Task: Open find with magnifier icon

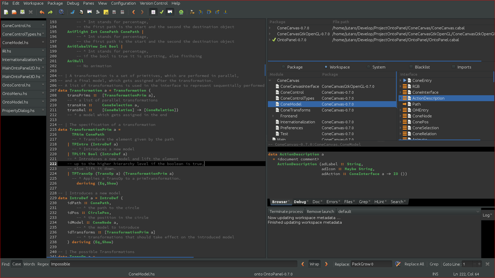Action: tap(61, 12)
